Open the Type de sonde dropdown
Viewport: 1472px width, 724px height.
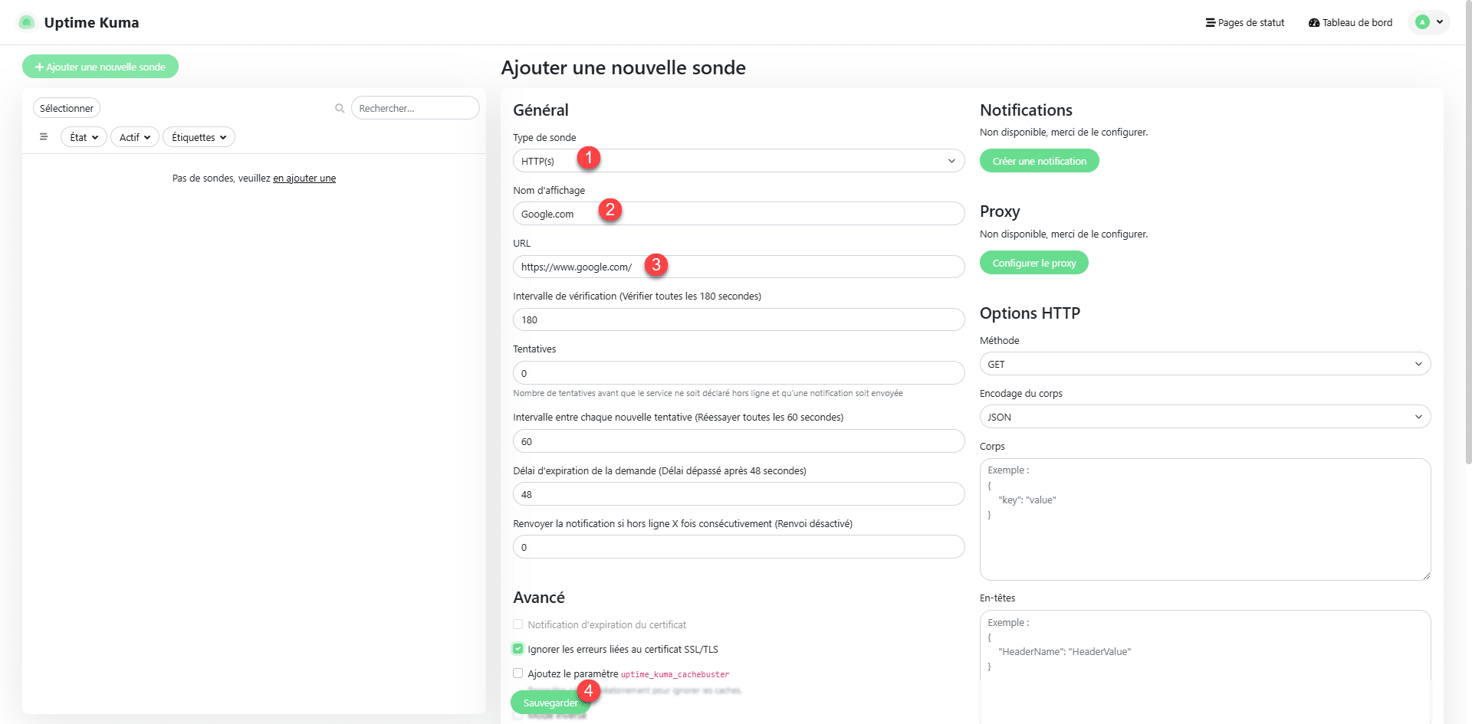tap(738, 161)
